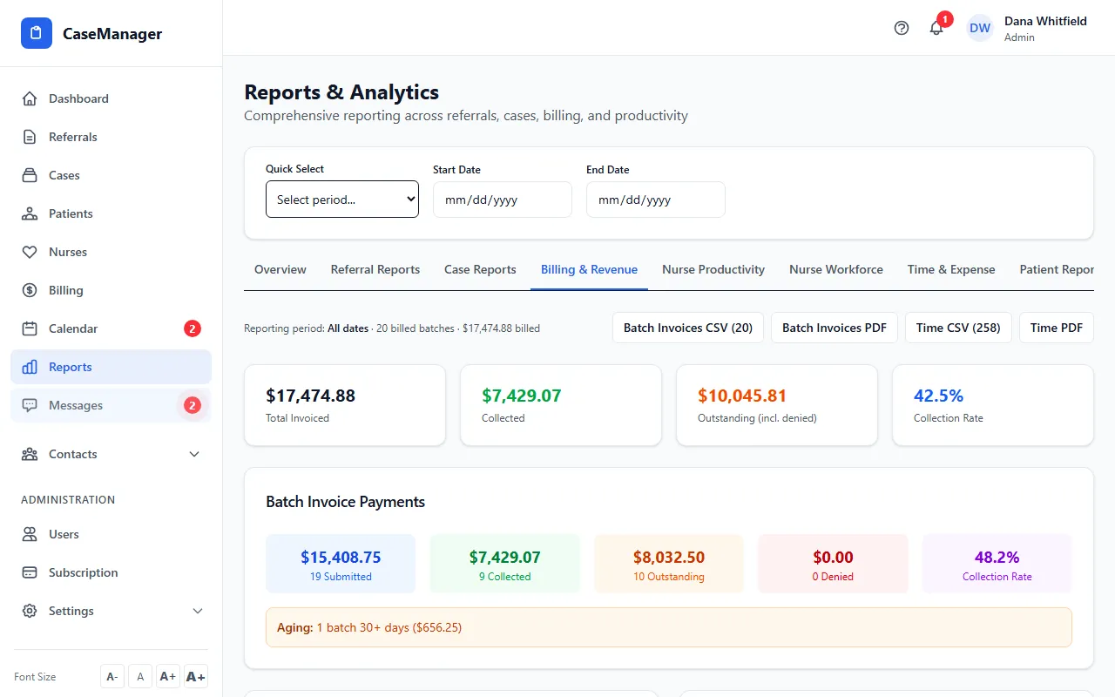Image resolution: width=1115 pixels, height=697 pixels.
Task: Click the Subscription card icon
Action: coord(30,572)
